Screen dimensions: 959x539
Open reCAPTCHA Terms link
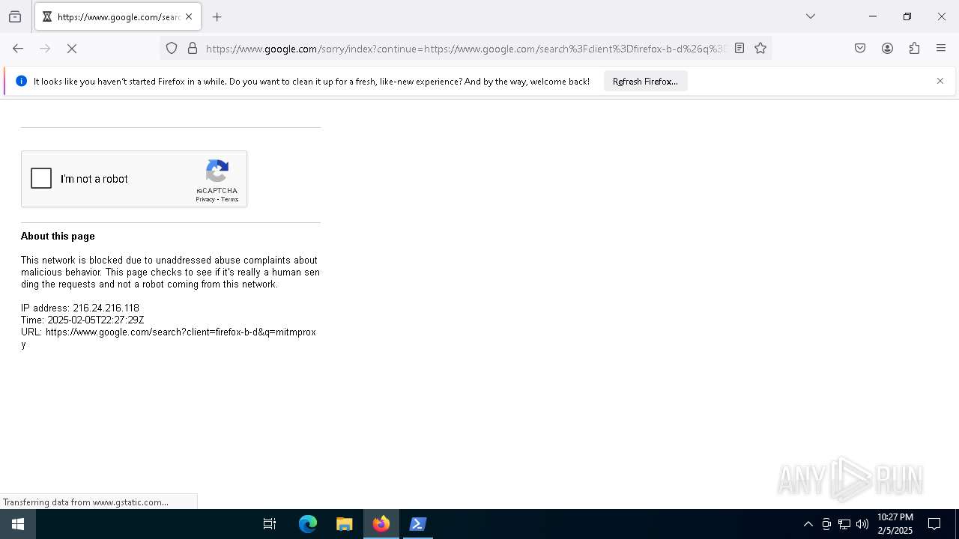230,200
